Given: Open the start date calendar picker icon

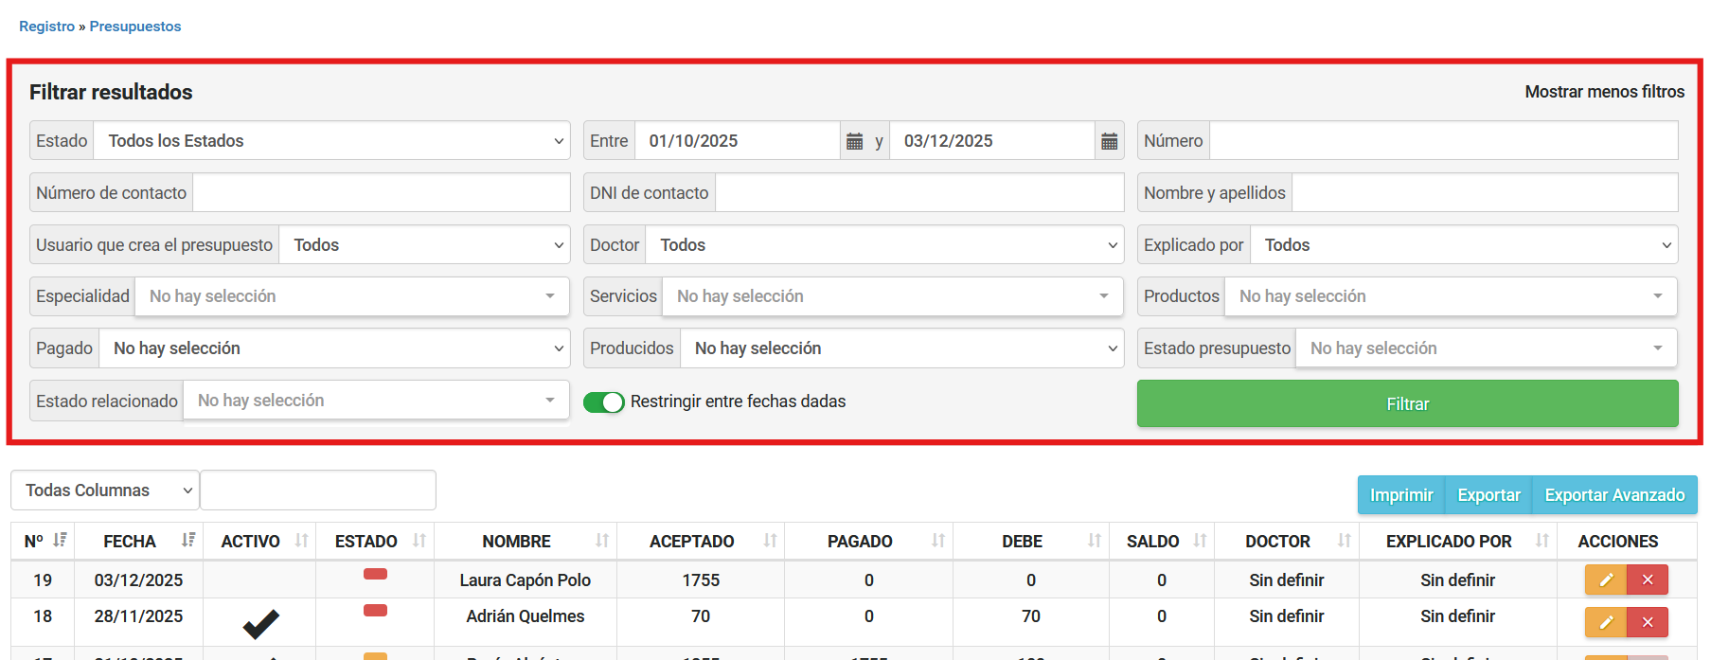Looking at the screenshot, I should [854, 141].
